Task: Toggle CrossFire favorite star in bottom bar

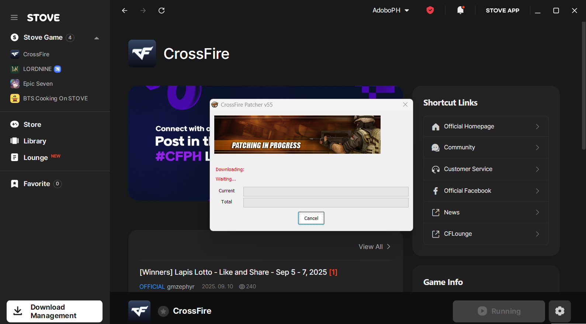Action: (x=163, y=311)
